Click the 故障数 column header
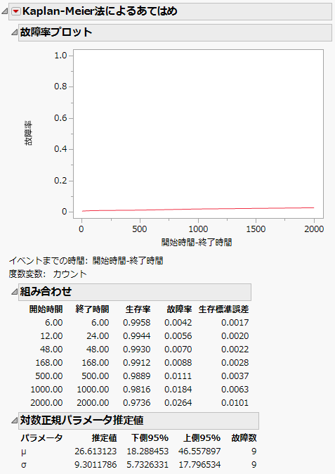The image size is (335, 474). click(x=244, y=437)
